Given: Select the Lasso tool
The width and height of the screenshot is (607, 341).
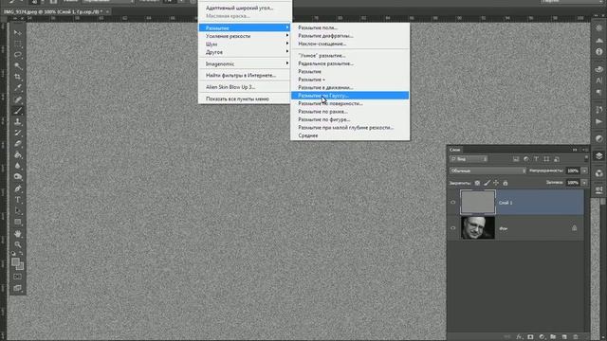Looking at the screenshot, I should point(17,55).
